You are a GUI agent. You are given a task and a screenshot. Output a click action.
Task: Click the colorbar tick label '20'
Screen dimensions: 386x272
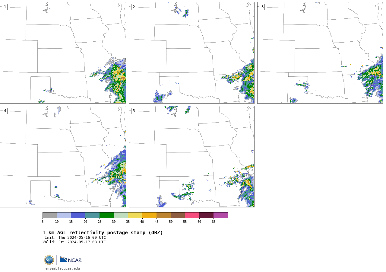[x=85, y=222]
